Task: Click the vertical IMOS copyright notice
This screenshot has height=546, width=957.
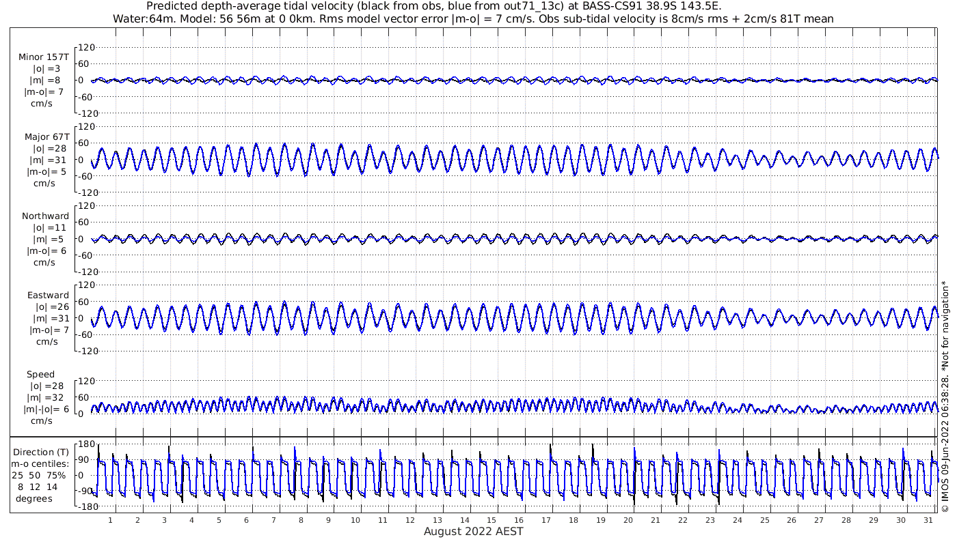Action: coord(945,396)
